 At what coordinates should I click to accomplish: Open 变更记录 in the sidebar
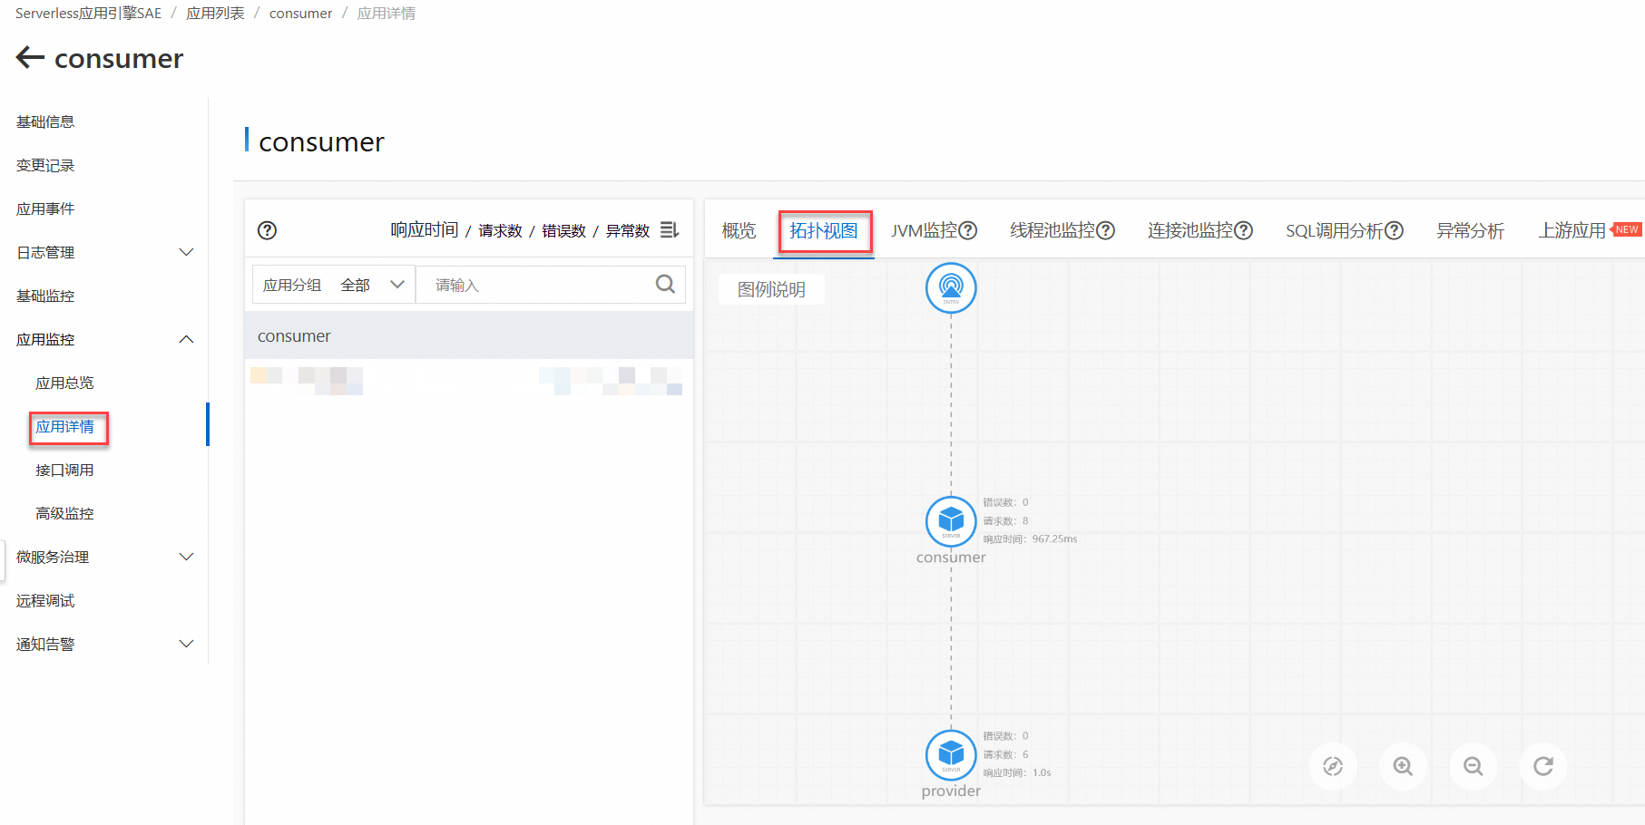45,165
